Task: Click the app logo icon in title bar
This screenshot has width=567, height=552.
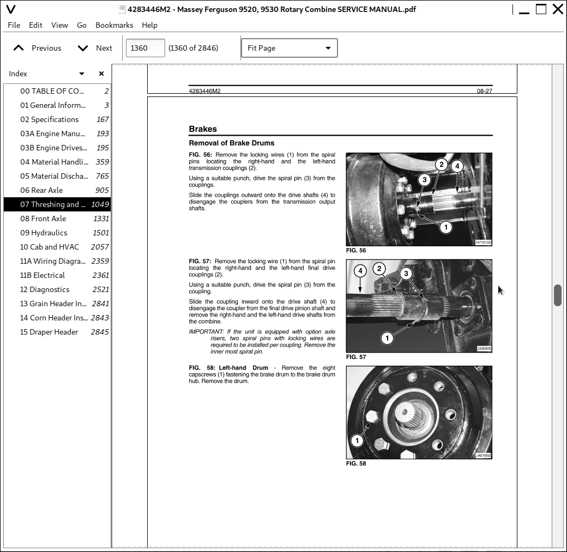Action: pos(10,9)
